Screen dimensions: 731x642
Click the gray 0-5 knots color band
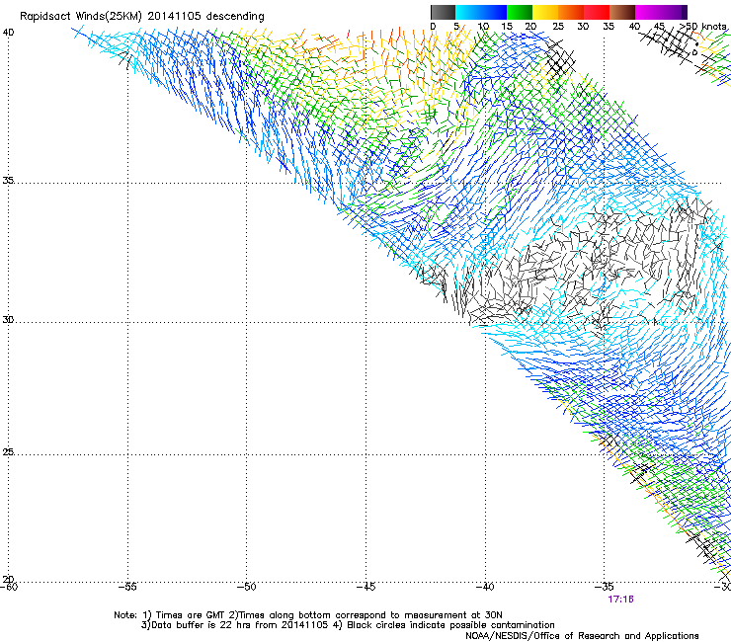point(443,12)
